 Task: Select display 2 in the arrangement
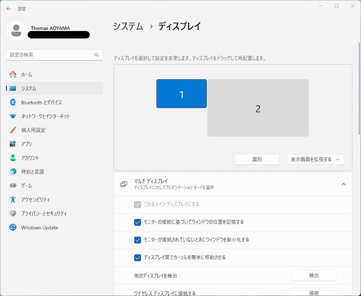coord(258,108)
